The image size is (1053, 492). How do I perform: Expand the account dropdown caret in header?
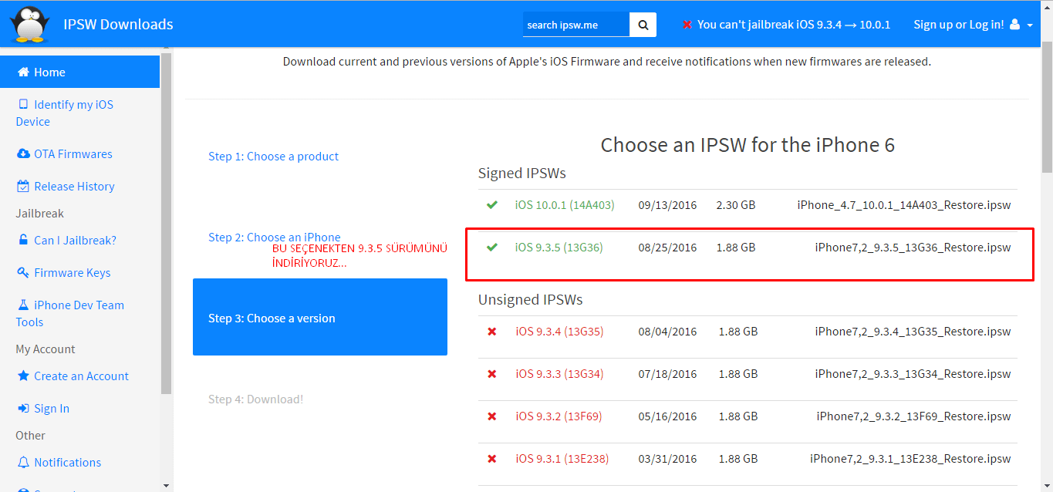tap(1030, 25)
